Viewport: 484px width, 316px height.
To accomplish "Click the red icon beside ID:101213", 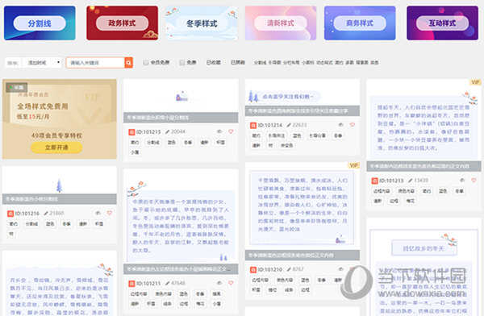I will (374, 181).
